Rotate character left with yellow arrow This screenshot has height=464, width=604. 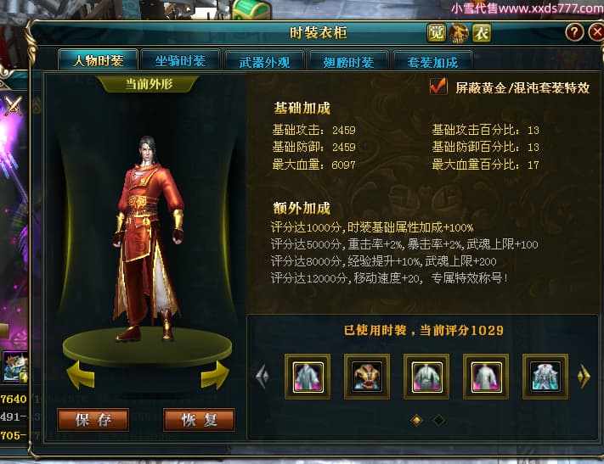81,375
